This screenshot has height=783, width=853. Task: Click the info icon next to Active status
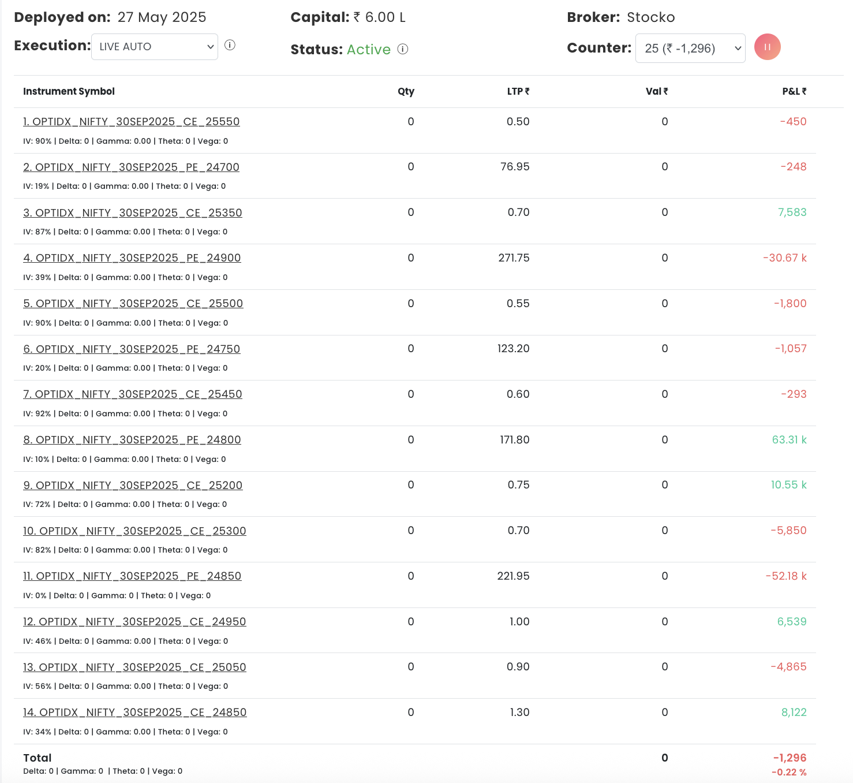403,49
